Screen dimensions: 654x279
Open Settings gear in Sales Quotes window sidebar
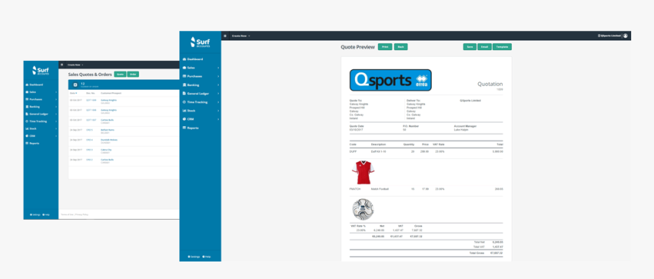coord(31,214)
